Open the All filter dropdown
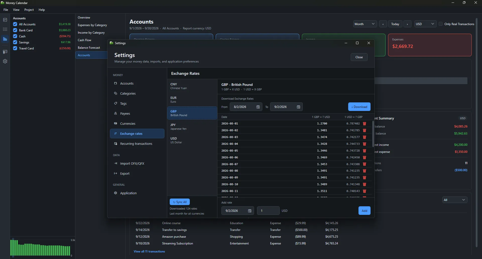The width and height of the screenshot is (482, 259). (455, 200)
